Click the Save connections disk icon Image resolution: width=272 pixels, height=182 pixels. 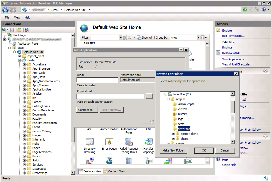click(x=12, y=30)
